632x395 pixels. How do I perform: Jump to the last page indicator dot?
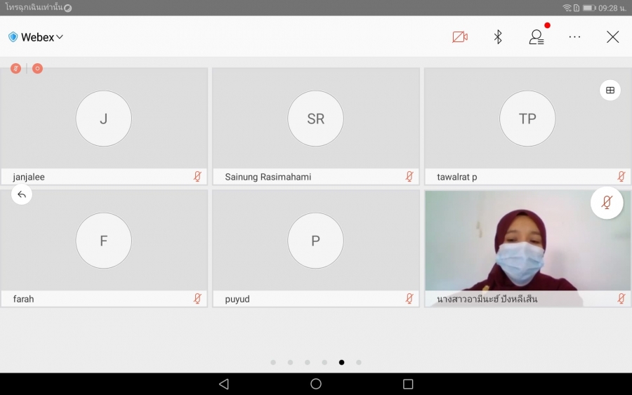[359, 363]
